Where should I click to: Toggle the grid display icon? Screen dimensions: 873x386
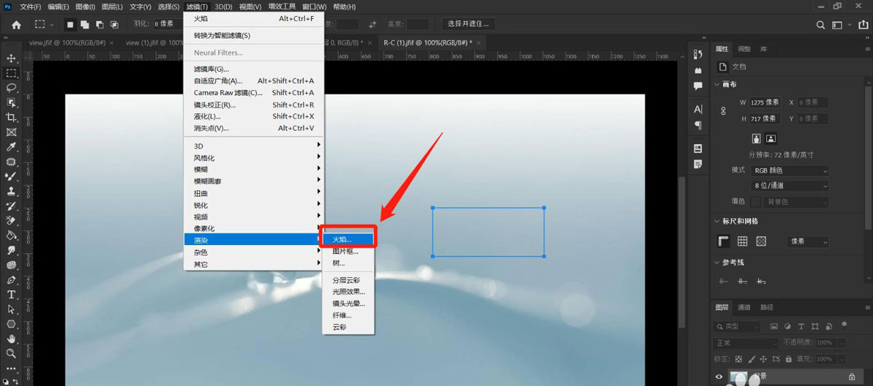(x=742, y=241)
